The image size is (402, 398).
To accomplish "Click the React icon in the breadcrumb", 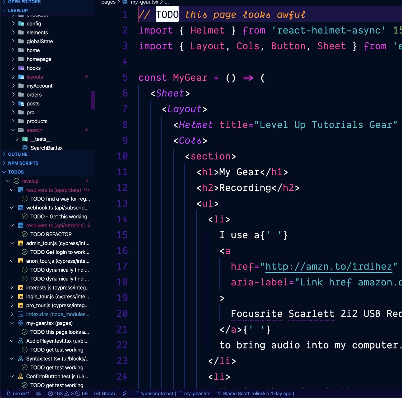I will click(x=125, y=2).
